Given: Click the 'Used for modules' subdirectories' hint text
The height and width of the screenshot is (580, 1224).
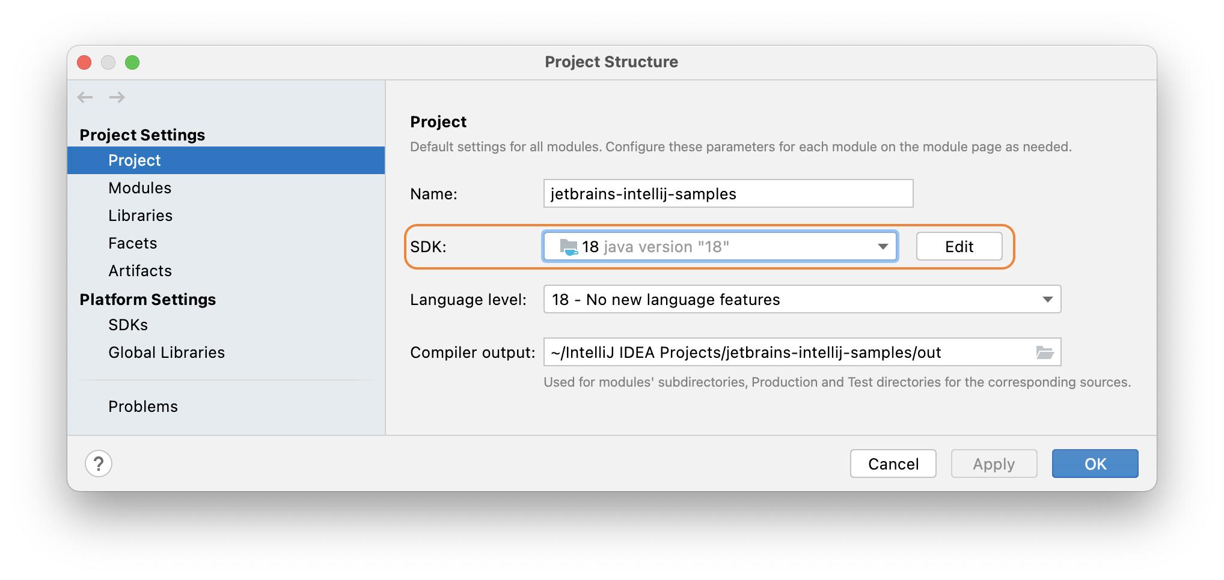Looking at the screenshot, I should pos(837,382).
